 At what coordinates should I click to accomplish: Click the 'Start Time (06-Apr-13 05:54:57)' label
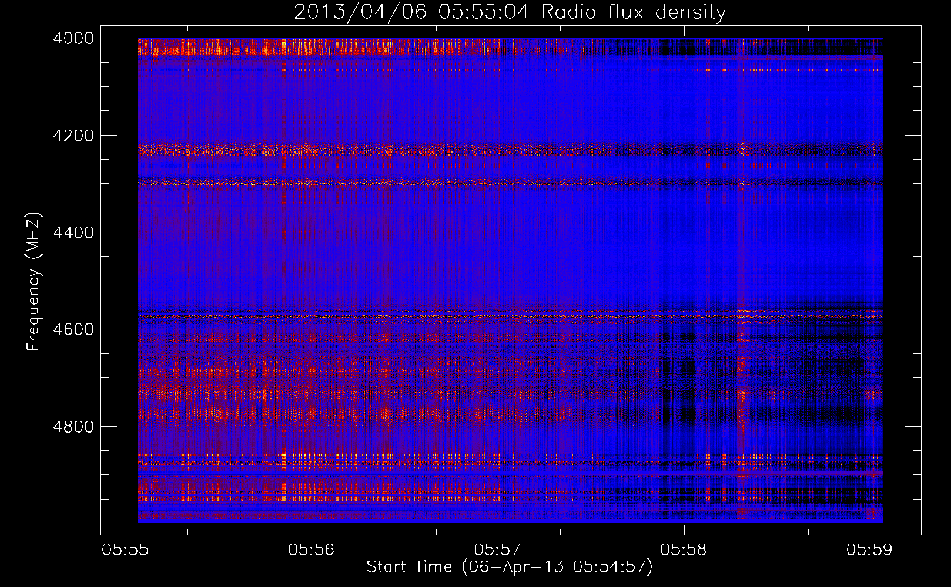[510, 567]
